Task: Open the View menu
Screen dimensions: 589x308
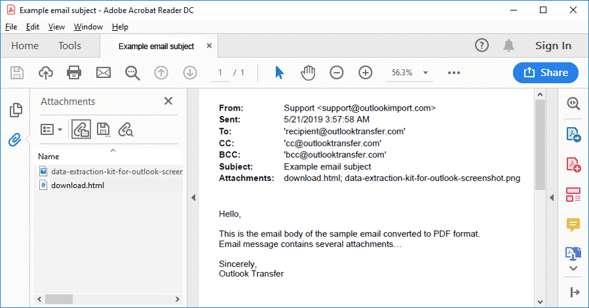Action: [x=56, y=27]
